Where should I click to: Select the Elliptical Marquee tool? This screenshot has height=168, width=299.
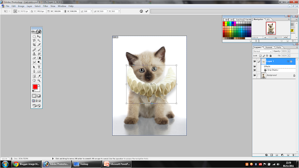(x=34, y=36)
